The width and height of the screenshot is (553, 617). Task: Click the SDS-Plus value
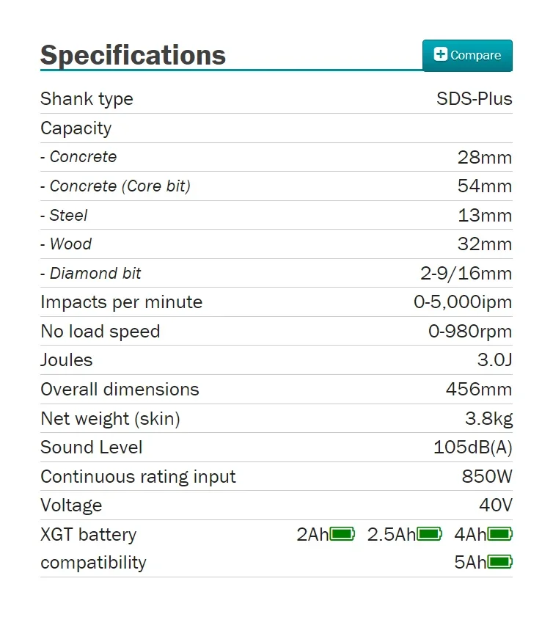click(475, 99)
